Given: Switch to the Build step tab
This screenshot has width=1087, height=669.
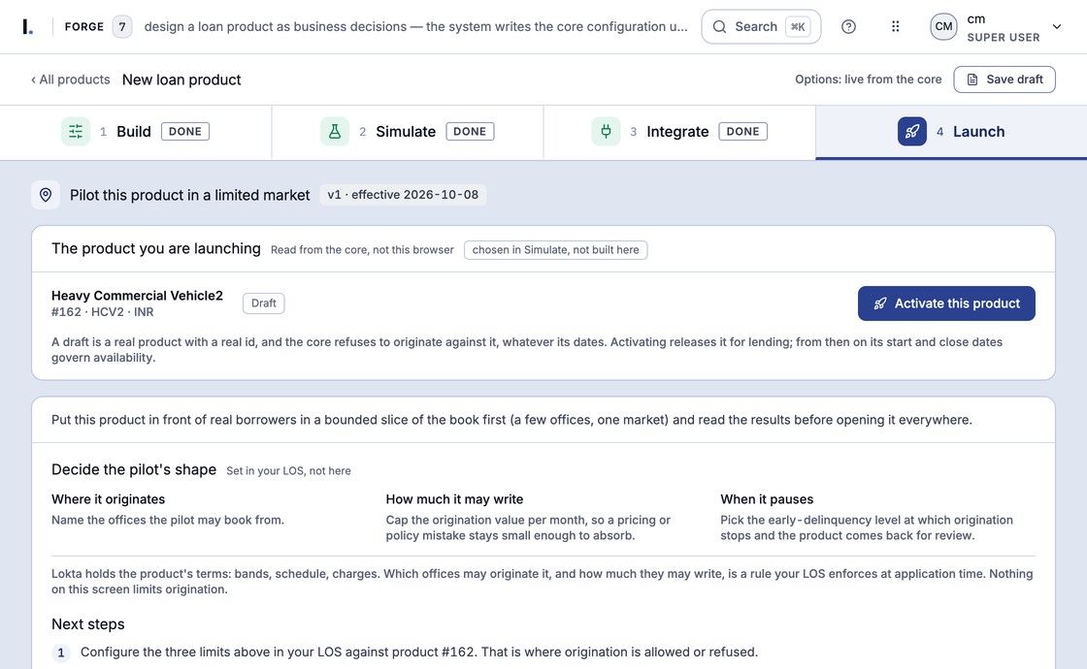Looking at the screenshot, I should pos(136,132).
